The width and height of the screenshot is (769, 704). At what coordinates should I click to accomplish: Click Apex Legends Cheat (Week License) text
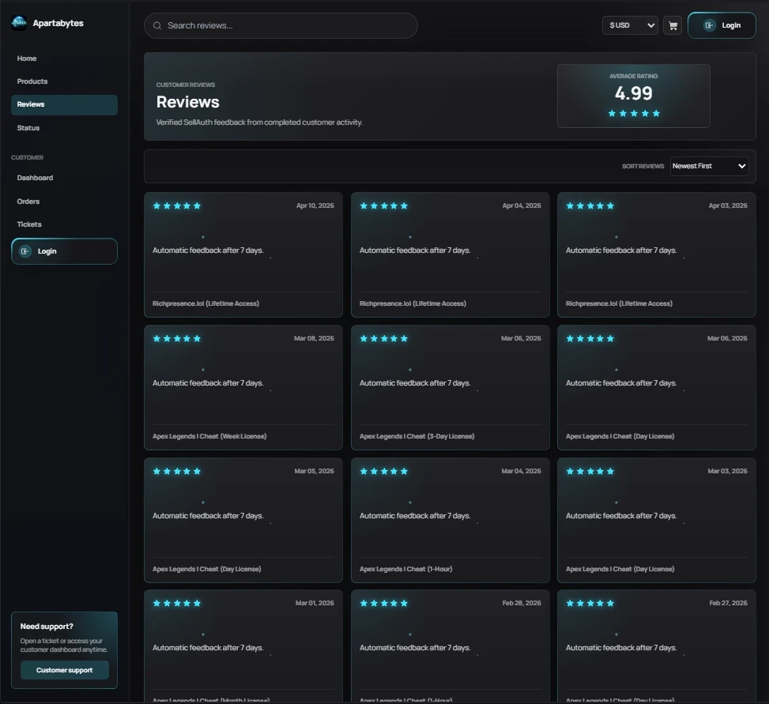pos(209,436)
